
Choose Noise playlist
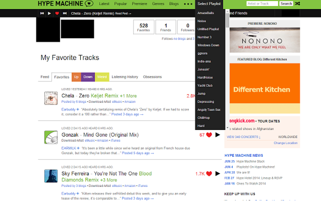202,21
